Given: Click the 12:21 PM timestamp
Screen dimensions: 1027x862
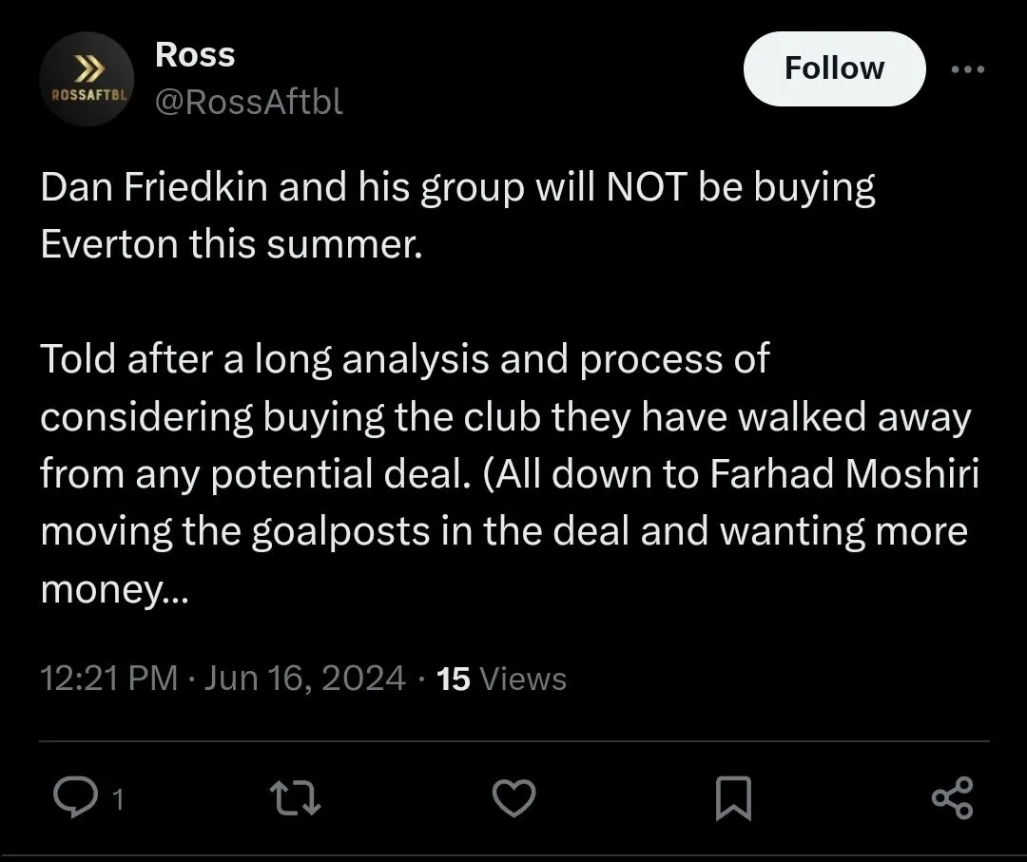Looking at the screenshot, I should tap(108, 679).
